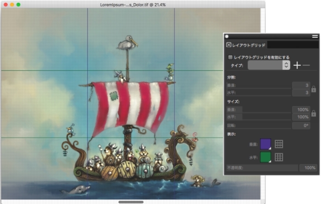Click the 水平 grid lines icon
This screenshot has width=321, height=204.
pos(279,157)
